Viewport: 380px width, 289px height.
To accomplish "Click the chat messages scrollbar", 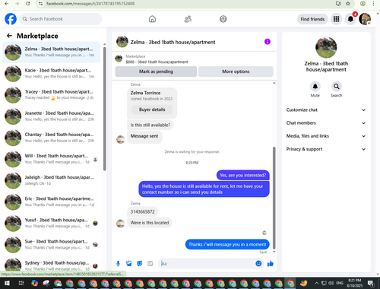I will click(x=274, y=198).
